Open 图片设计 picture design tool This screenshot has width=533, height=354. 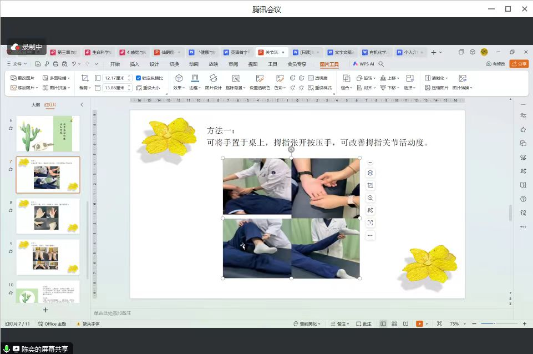tap(213, 79)
